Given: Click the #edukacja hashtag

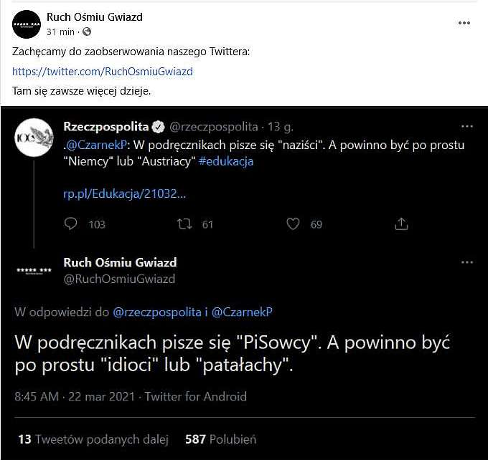Looking at the screenshot, I should [x=225, y=161].
